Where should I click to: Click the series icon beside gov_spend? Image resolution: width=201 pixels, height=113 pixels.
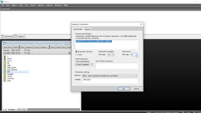5,70
